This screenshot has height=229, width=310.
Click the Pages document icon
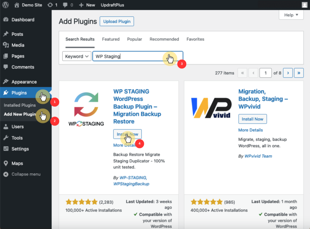(6, 56)
